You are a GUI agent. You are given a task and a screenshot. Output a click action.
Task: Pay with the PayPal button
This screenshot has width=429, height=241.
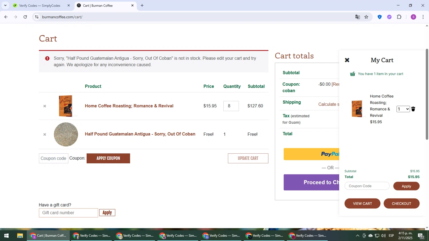point(311,154)
